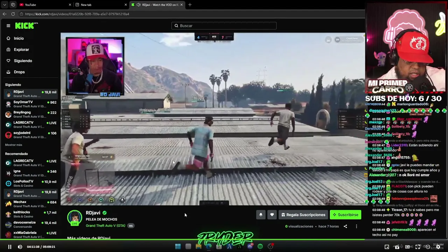Go to Inicio in the sidebar
Viewport: 448px width, 252px height.
click(x=19, y=38)
